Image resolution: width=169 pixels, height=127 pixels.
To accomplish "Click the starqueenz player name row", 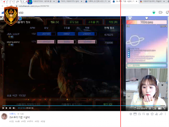I will [x=13, y=42].
